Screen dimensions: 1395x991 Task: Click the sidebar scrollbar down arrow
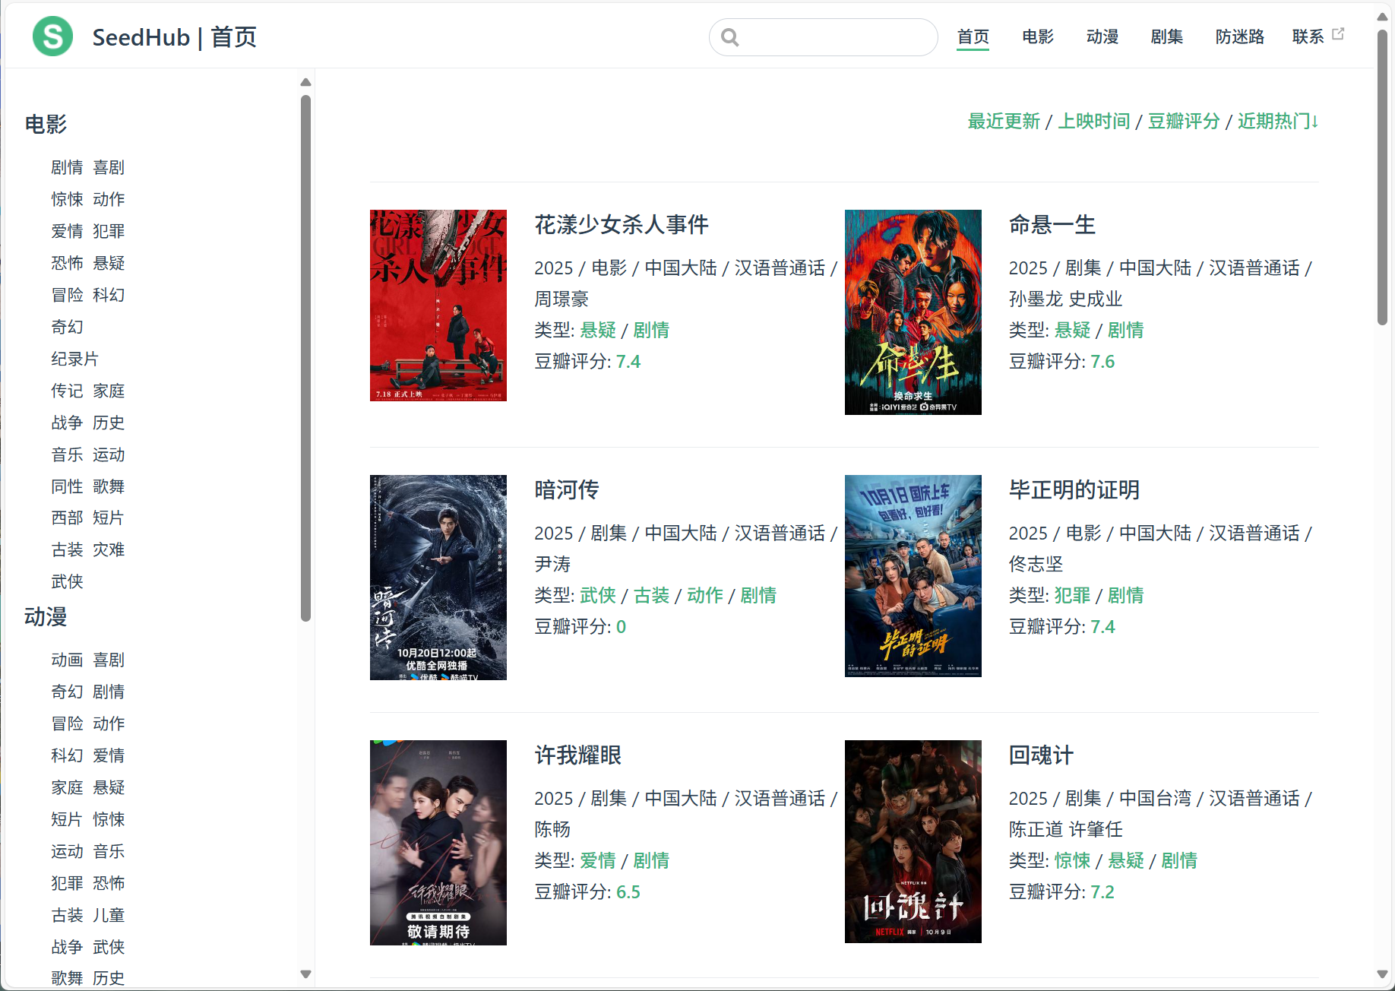click(x=305, y=974)
